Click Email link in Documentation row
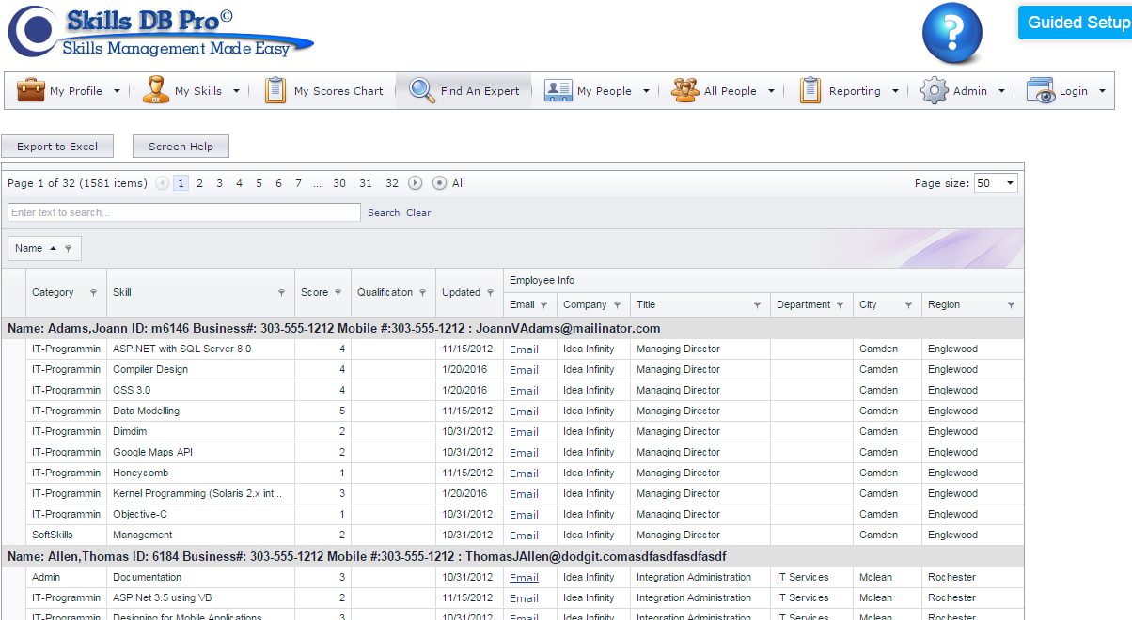Image resolution: width=1132 pixels, height=620 pixels. coord(524,578)
